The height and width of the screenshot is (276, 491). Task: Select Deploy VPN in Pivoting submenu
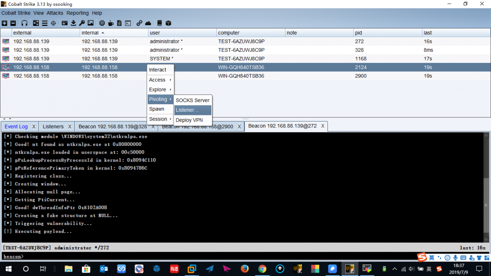point(193,120)
